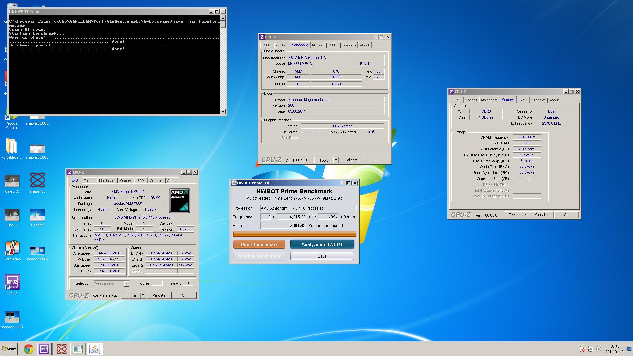Click BIOS date 03/08/2011 field
633x356 pixels.
coord(336,111)
